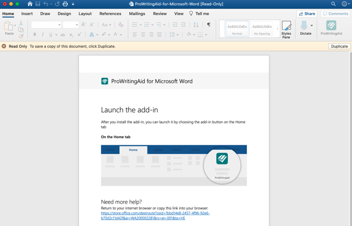Viewport: 352px width, 226px height.
Task: Open the Styles Pane
Action: point(286,29)
